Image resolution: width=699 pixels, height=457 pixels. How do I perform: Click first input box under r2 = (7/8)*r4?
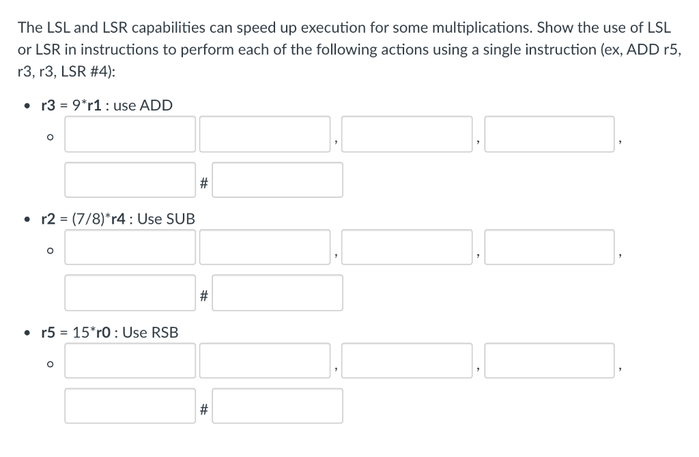[x=130, y=247]
